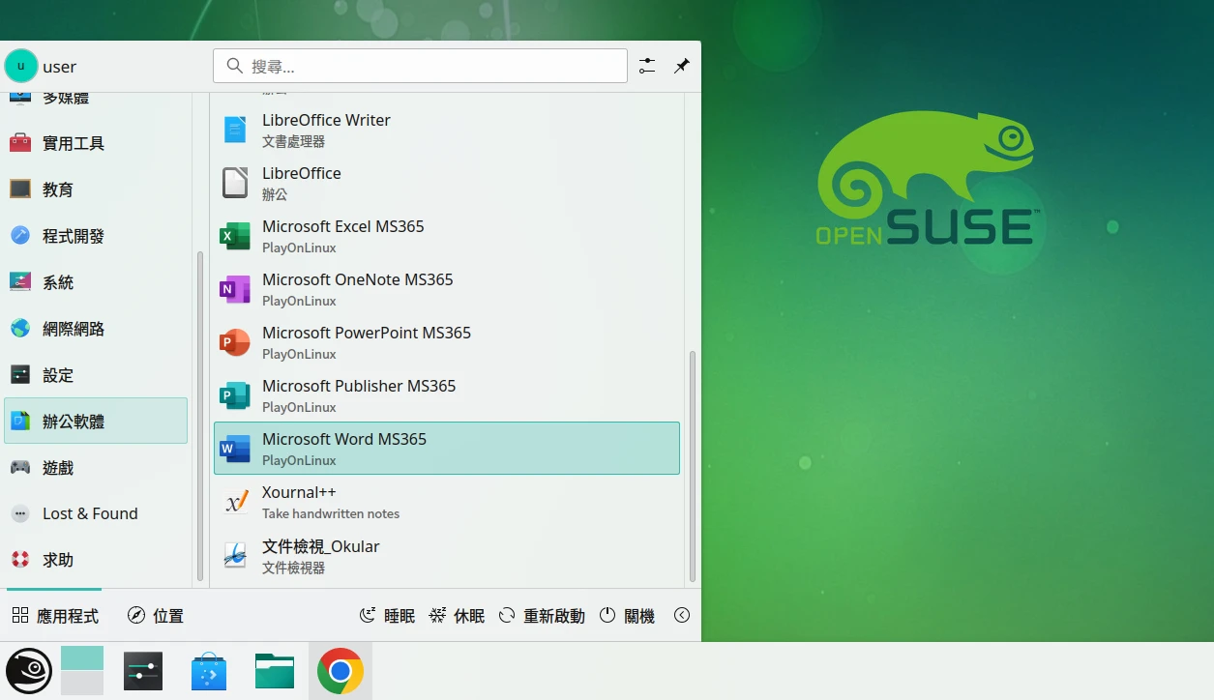Click the 睡眠 (Sleep) button
The image size is (1214, 700).
[387, 616]
